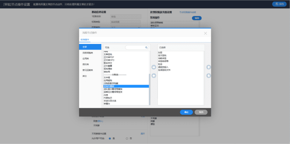Click the highlighted blue row in available list
The width and height of the screenshot is (290, 144).
click(x=126, y=86)
